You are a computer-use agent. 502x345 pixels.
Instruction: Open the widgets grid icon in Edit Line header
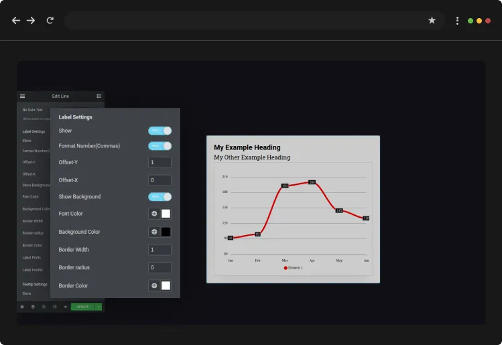[99, 96]
